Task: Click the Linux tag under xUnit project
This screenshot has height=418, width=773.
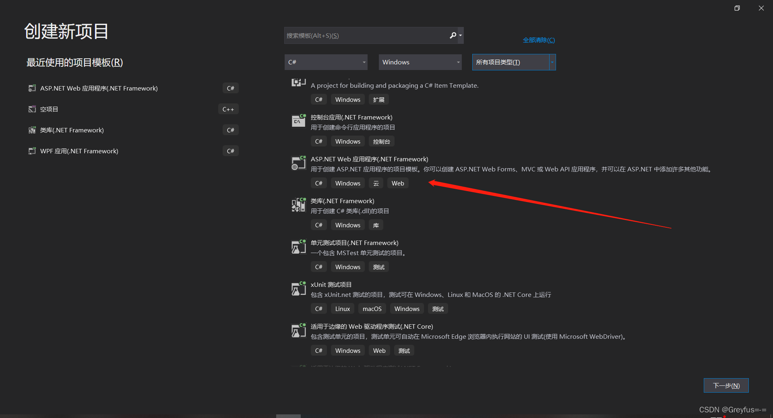Action: pyautogui.click(x=343, y=309)
